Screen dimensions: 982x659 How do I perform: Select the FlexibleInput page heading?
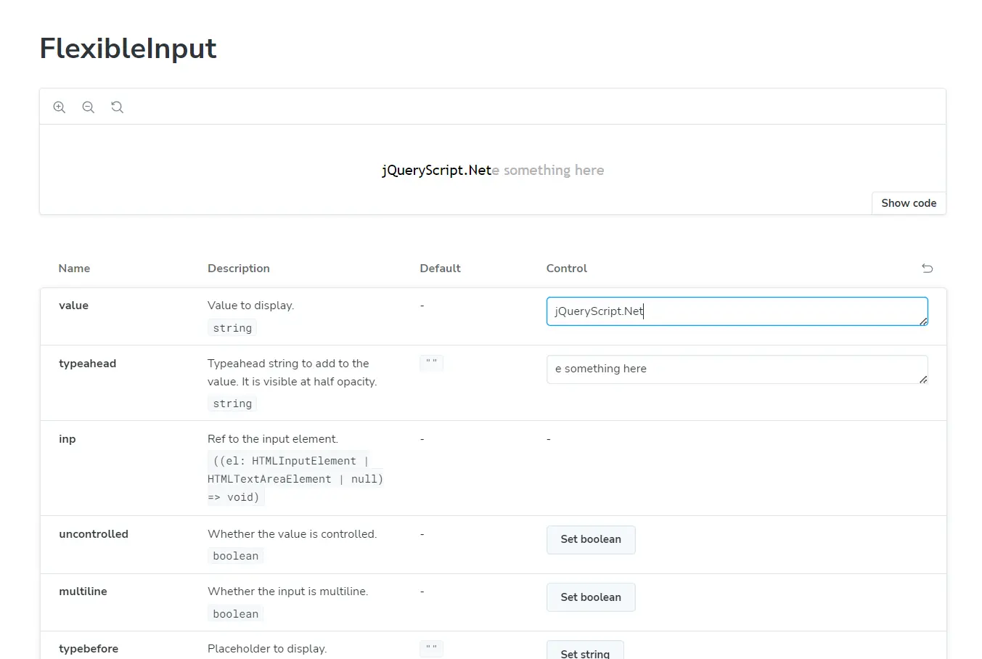tap(128, 49)
